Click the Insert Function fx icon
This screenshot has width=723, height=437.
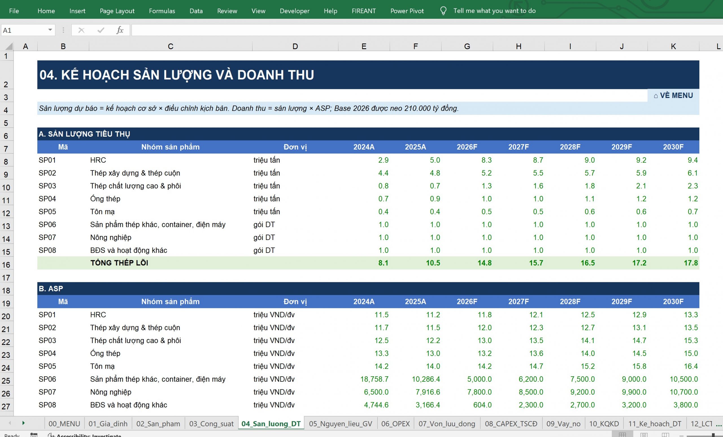click(120, 30)
